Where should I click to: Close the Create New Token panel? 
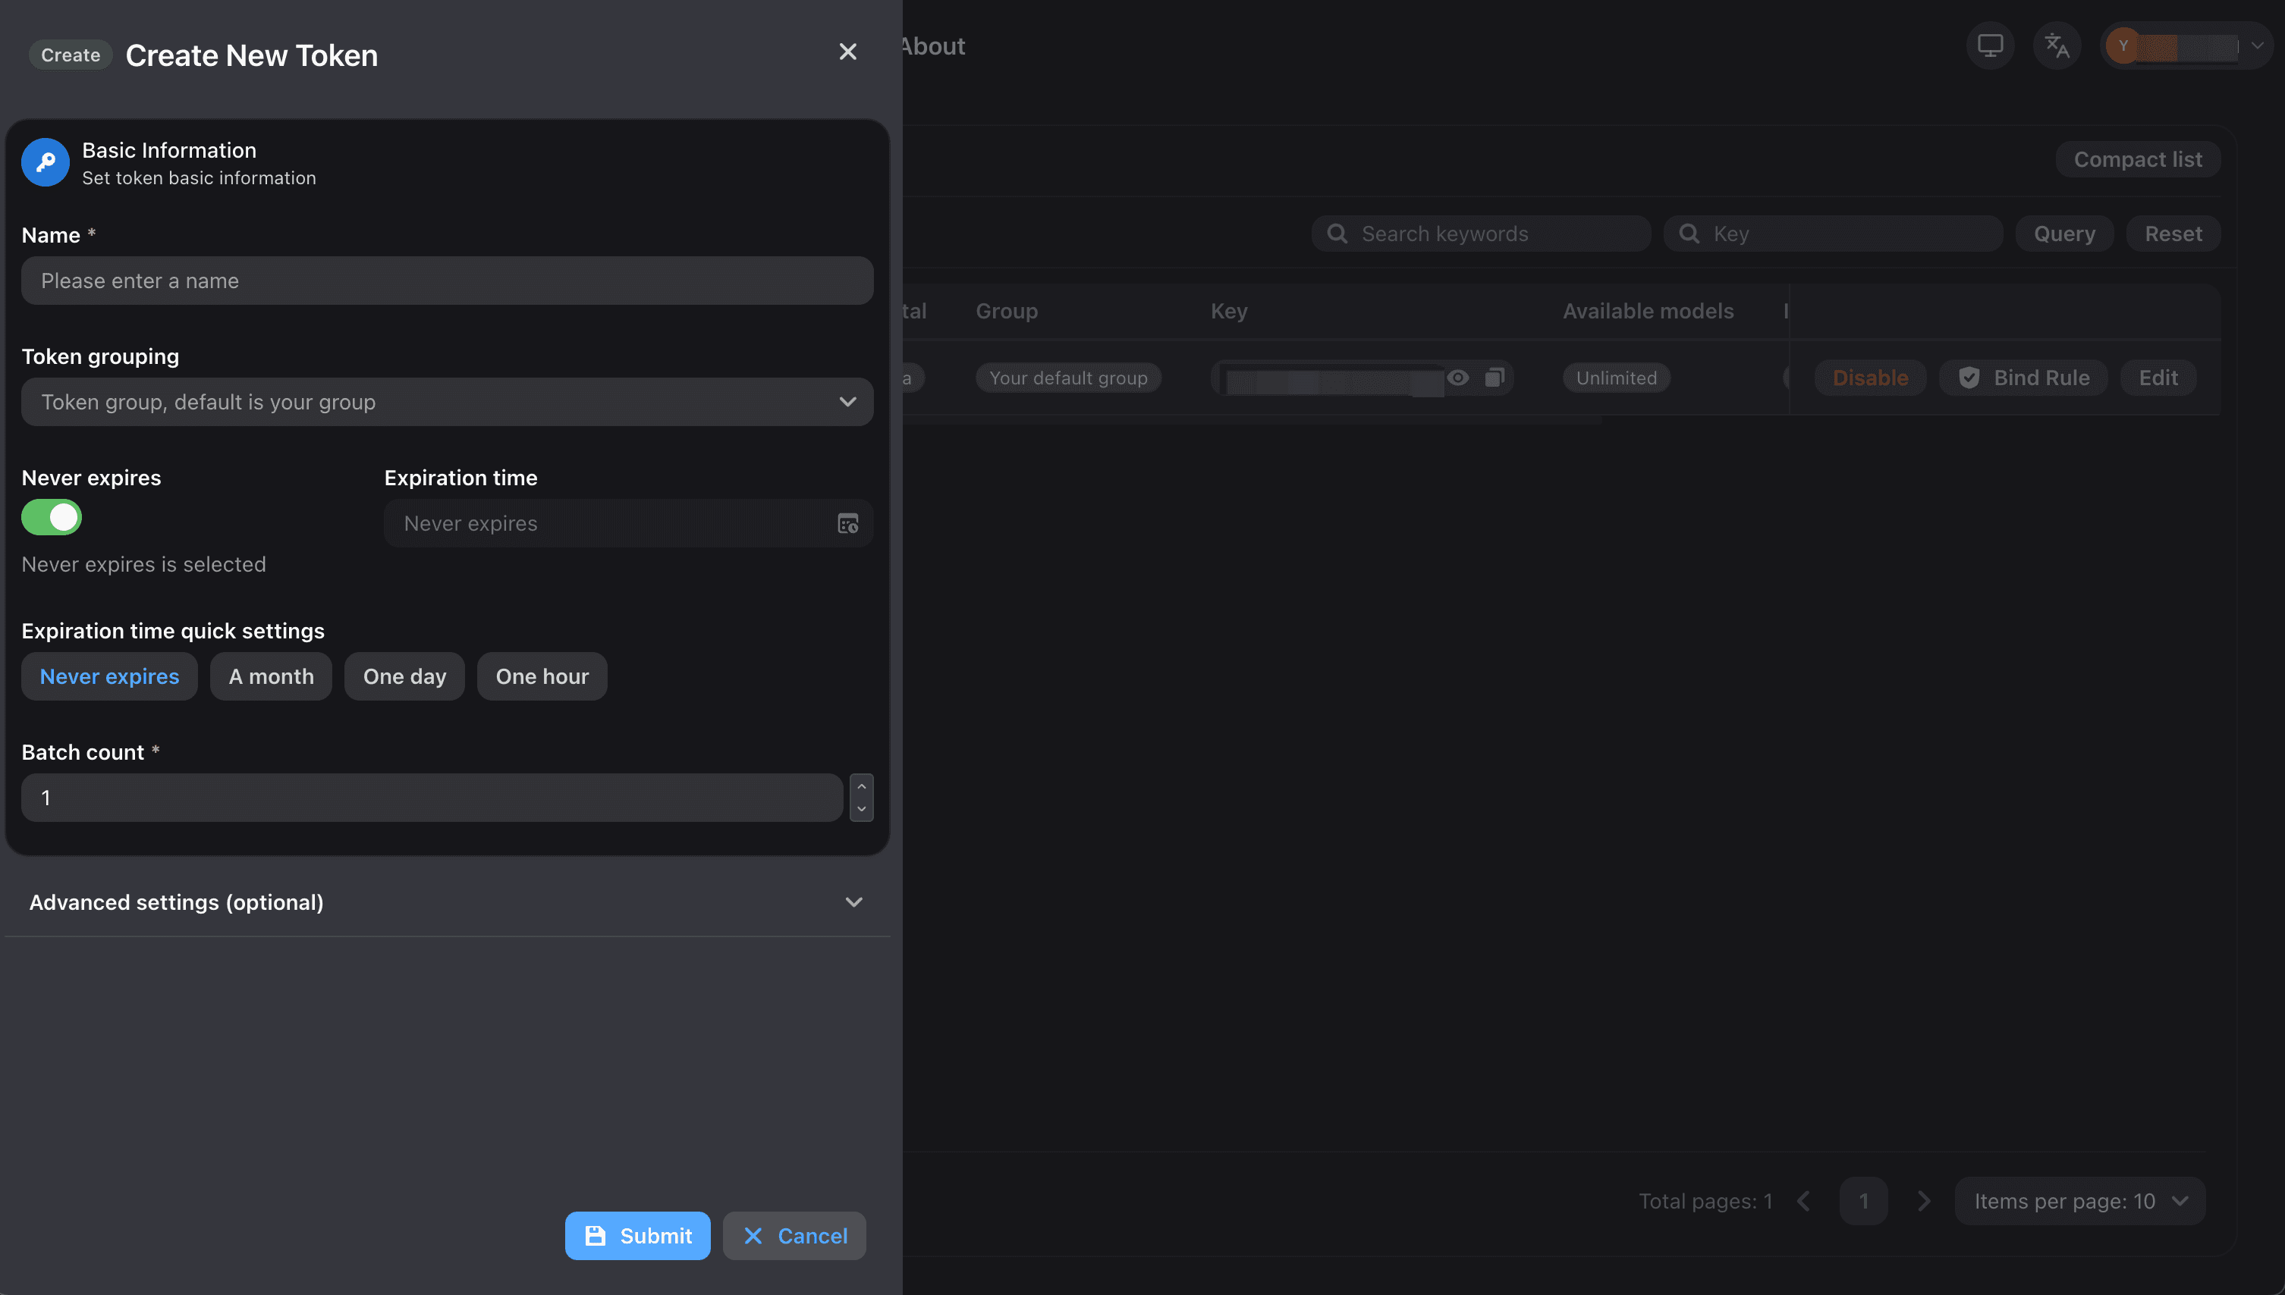click(847, 52)
